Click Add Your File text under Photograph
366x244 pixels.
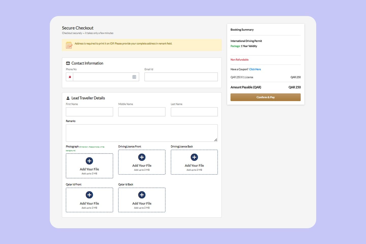pos(89,169)
